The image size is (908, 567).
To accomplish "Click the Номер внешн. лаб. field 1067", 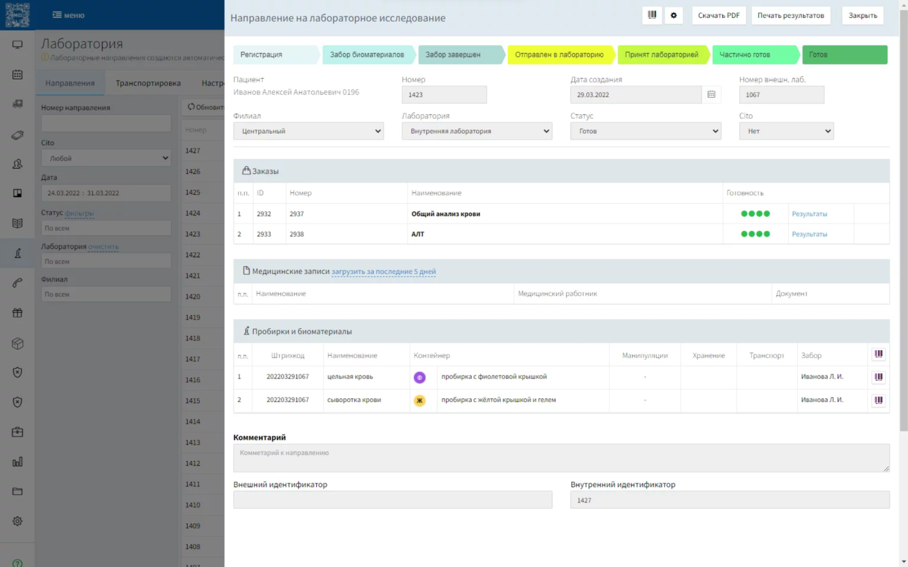I will point(781,95).
